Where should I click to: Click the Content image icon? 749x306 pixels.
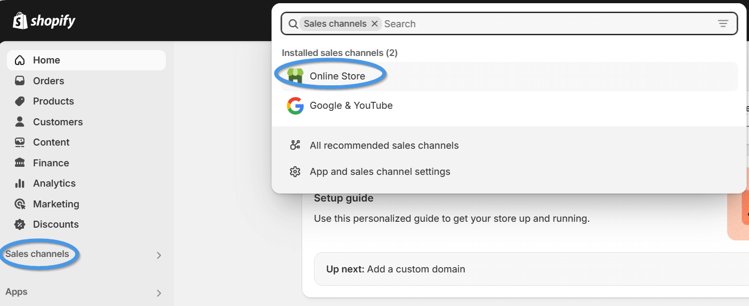tap(20, 142)
